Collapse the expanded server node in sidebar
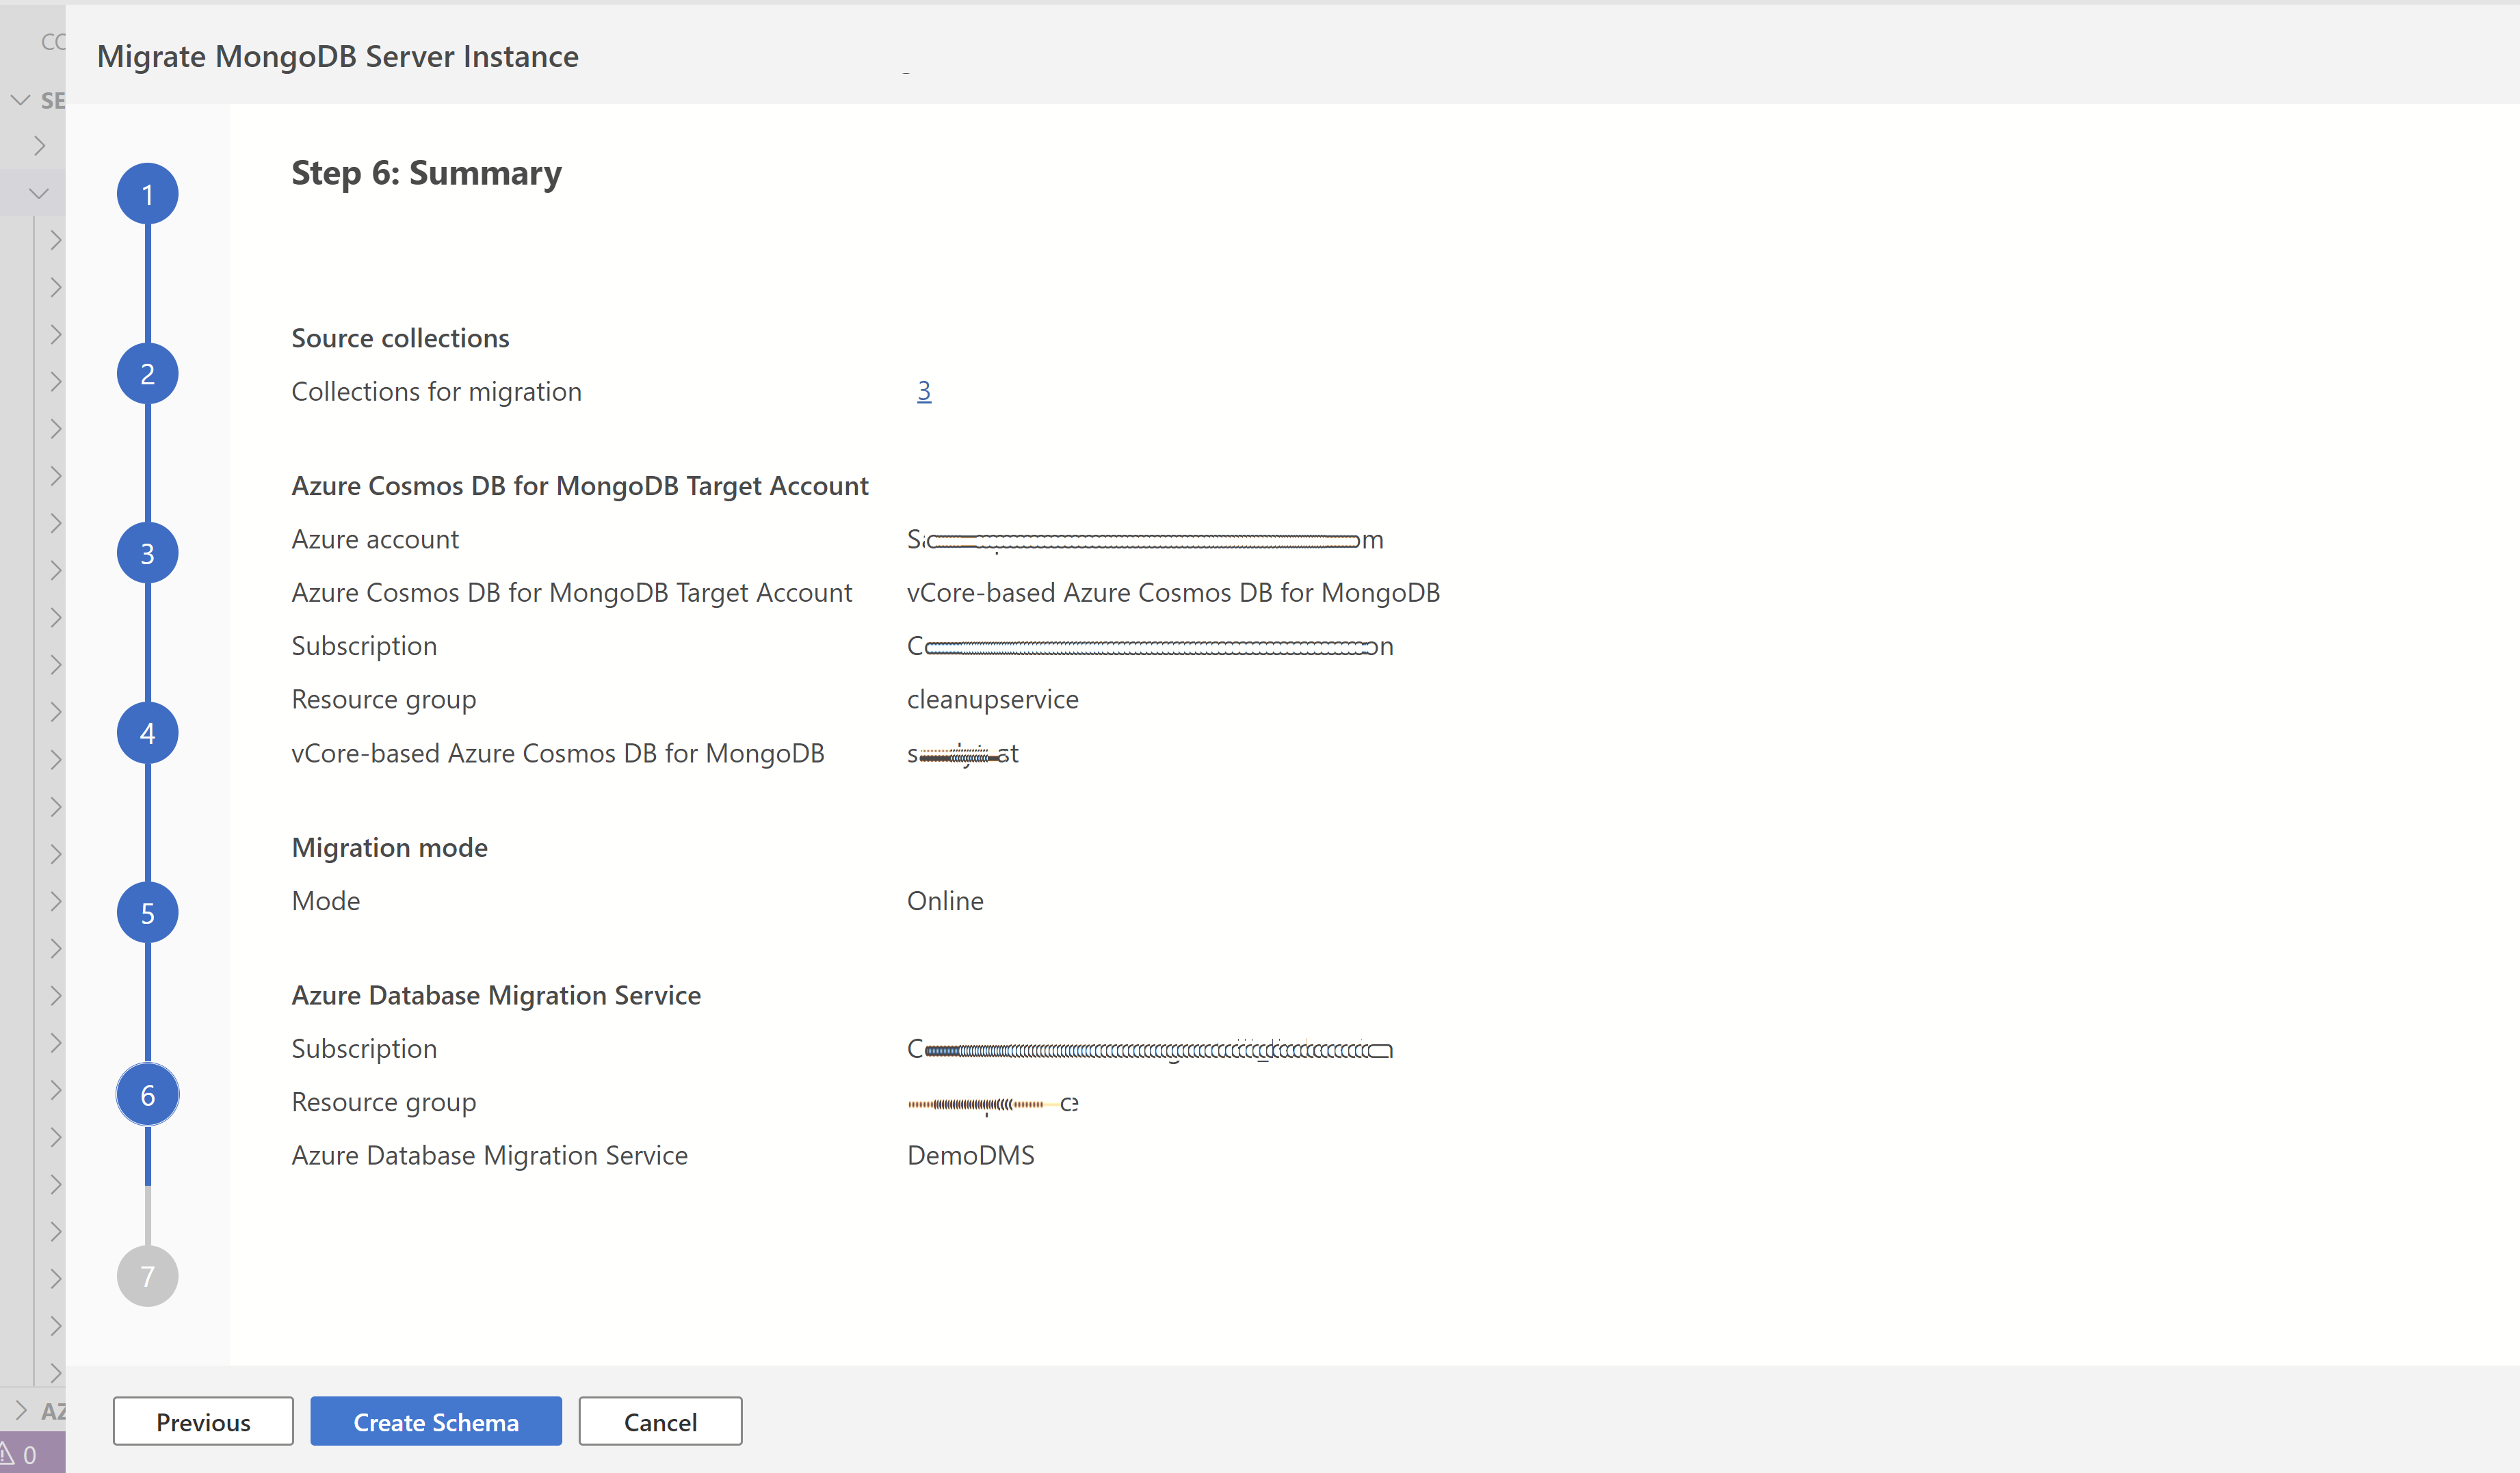2520x1473 pixels. 39,193
